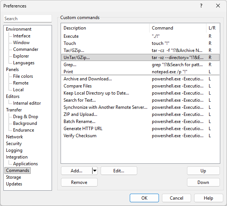Click the Cancel button
Screen dimensions: 227x206
coord(177,198)
